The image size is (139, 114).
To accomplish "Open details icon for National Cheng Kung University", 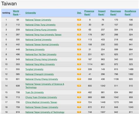I will coord(79,29).
